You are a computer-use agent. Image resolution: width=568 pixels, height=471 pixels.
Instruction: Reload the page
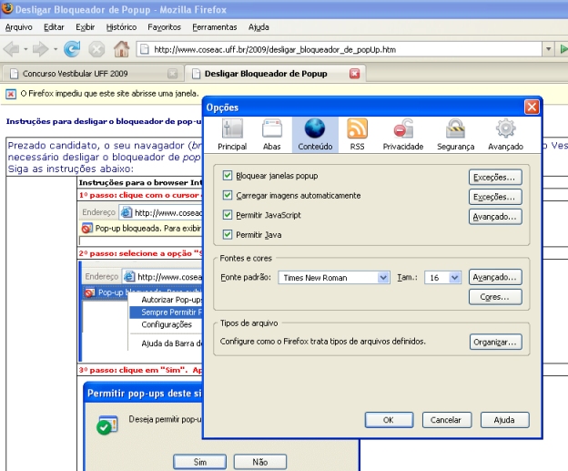(72, 49)
